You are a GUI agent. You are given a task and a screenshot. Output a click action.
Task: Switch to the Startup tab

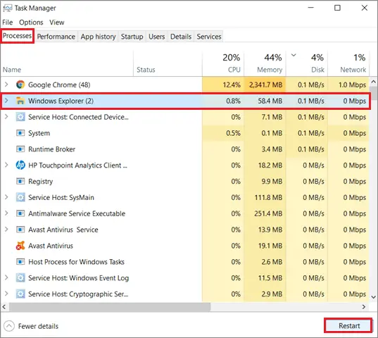(132, 37)
